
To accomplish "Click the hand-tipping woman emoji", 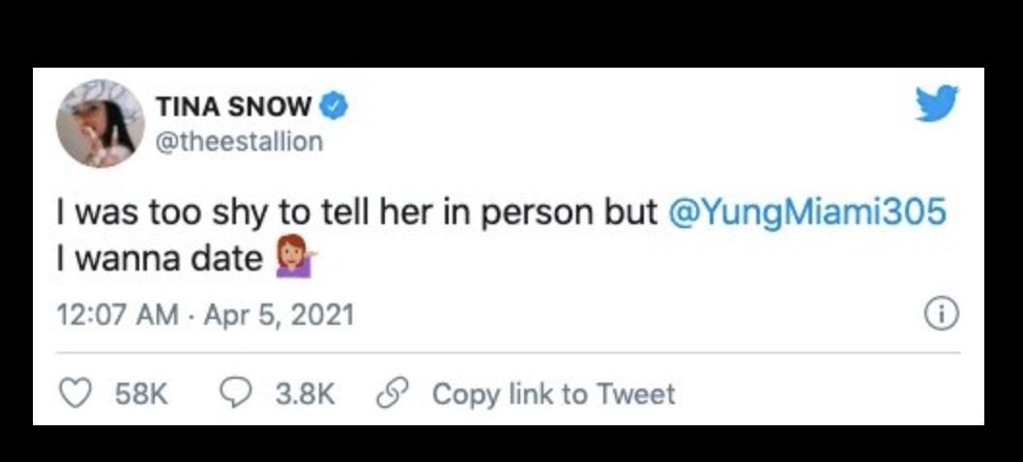I will (298, 259).
